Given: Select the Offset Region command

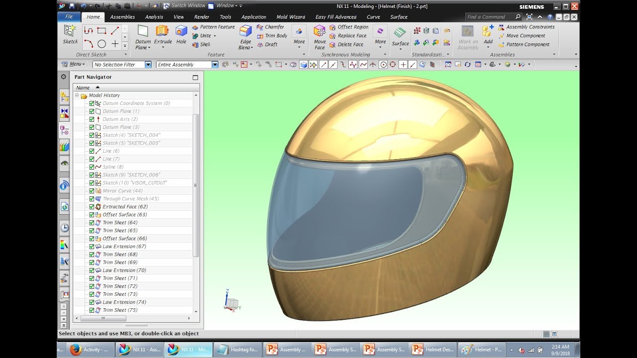Looking at the screenshot, I should coord(349,27).
